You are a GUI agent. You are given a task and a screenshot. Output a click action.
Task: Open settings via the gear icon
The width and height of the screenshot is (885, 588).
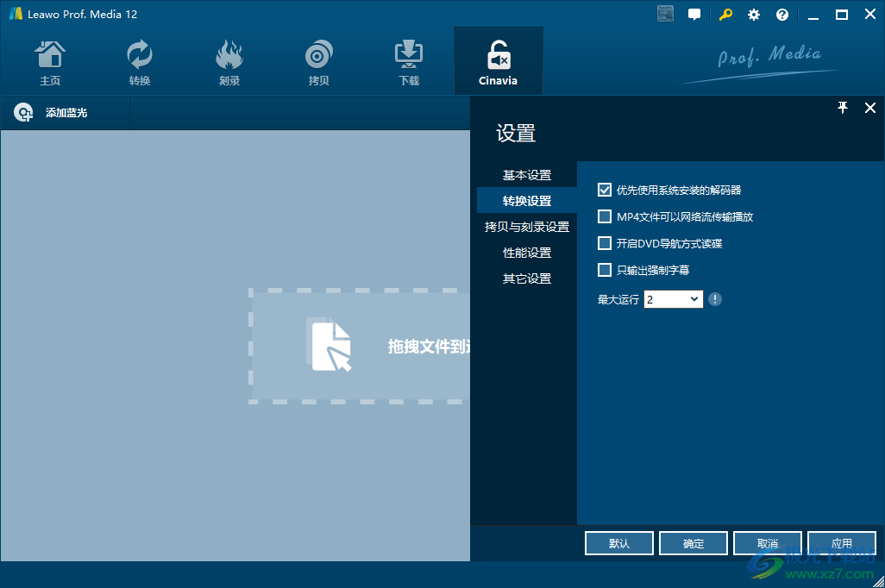(x=754, y=15)
